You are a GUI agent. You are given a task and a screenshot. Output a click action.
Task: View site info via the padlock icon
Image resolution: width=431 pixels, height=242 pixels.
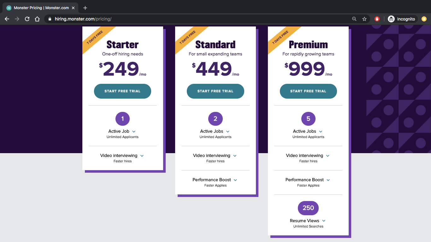pyautogui.click(x=50, y=19)
